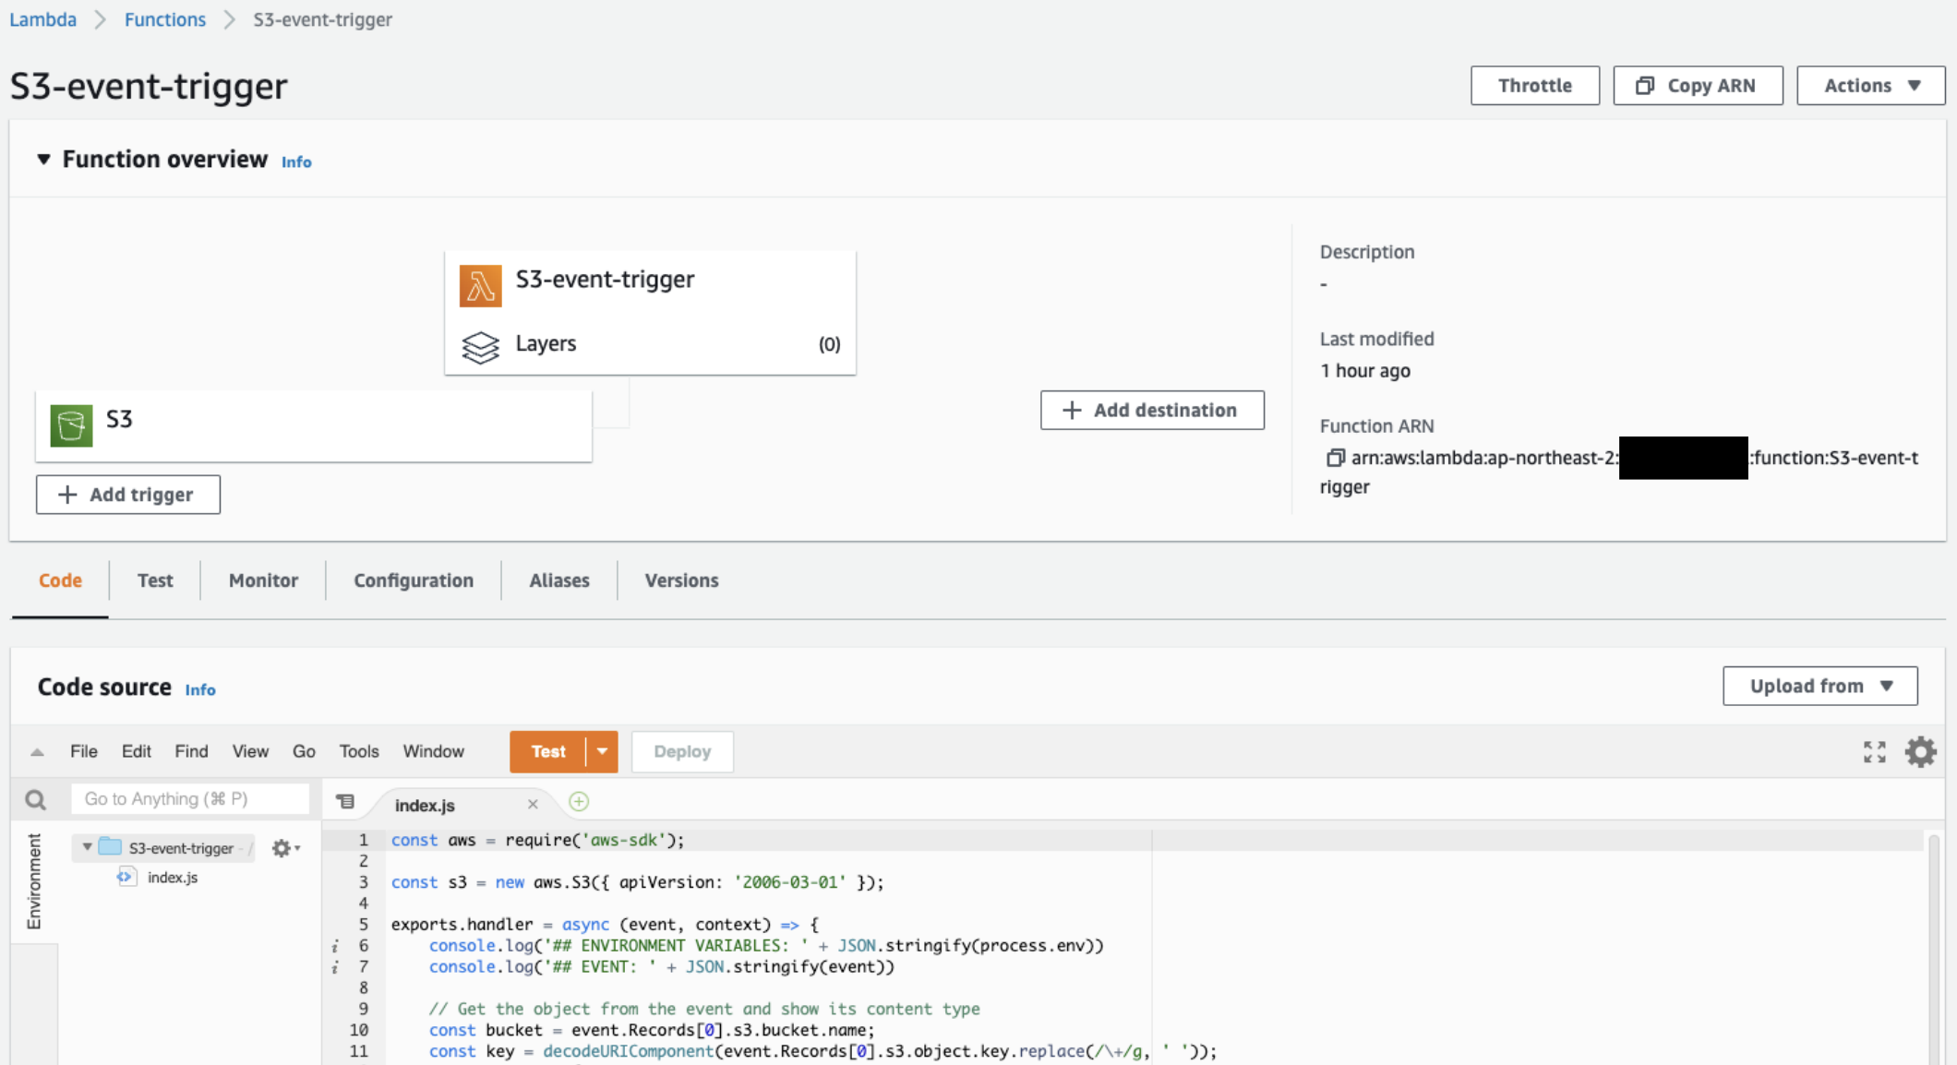Switch to the Monitor tab
1957x1065 pixels.
pyautogui.click(x=262, y=580)
